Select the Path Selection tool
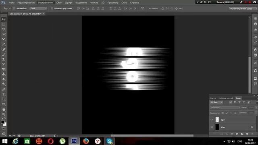Viewport: 258px width, 145px height. (4, 99)
